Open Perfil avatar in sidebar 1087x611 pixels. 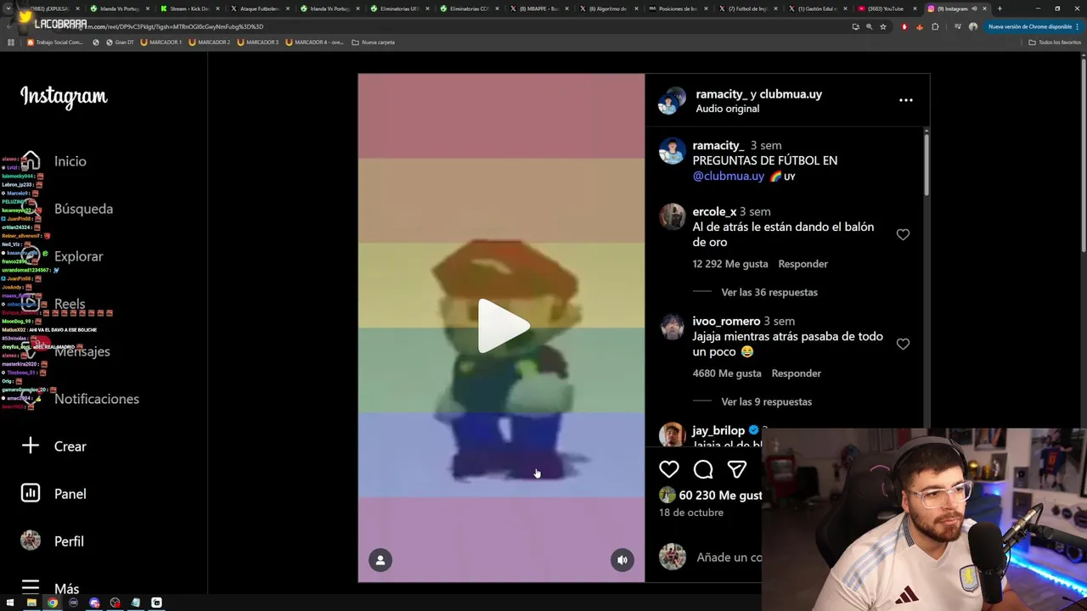[x=31, y=541]
